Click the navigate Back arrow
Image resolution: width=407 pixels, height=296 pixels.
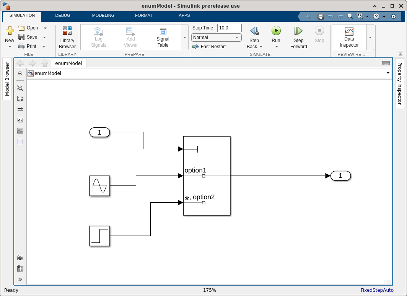click(x=20, y=63)
